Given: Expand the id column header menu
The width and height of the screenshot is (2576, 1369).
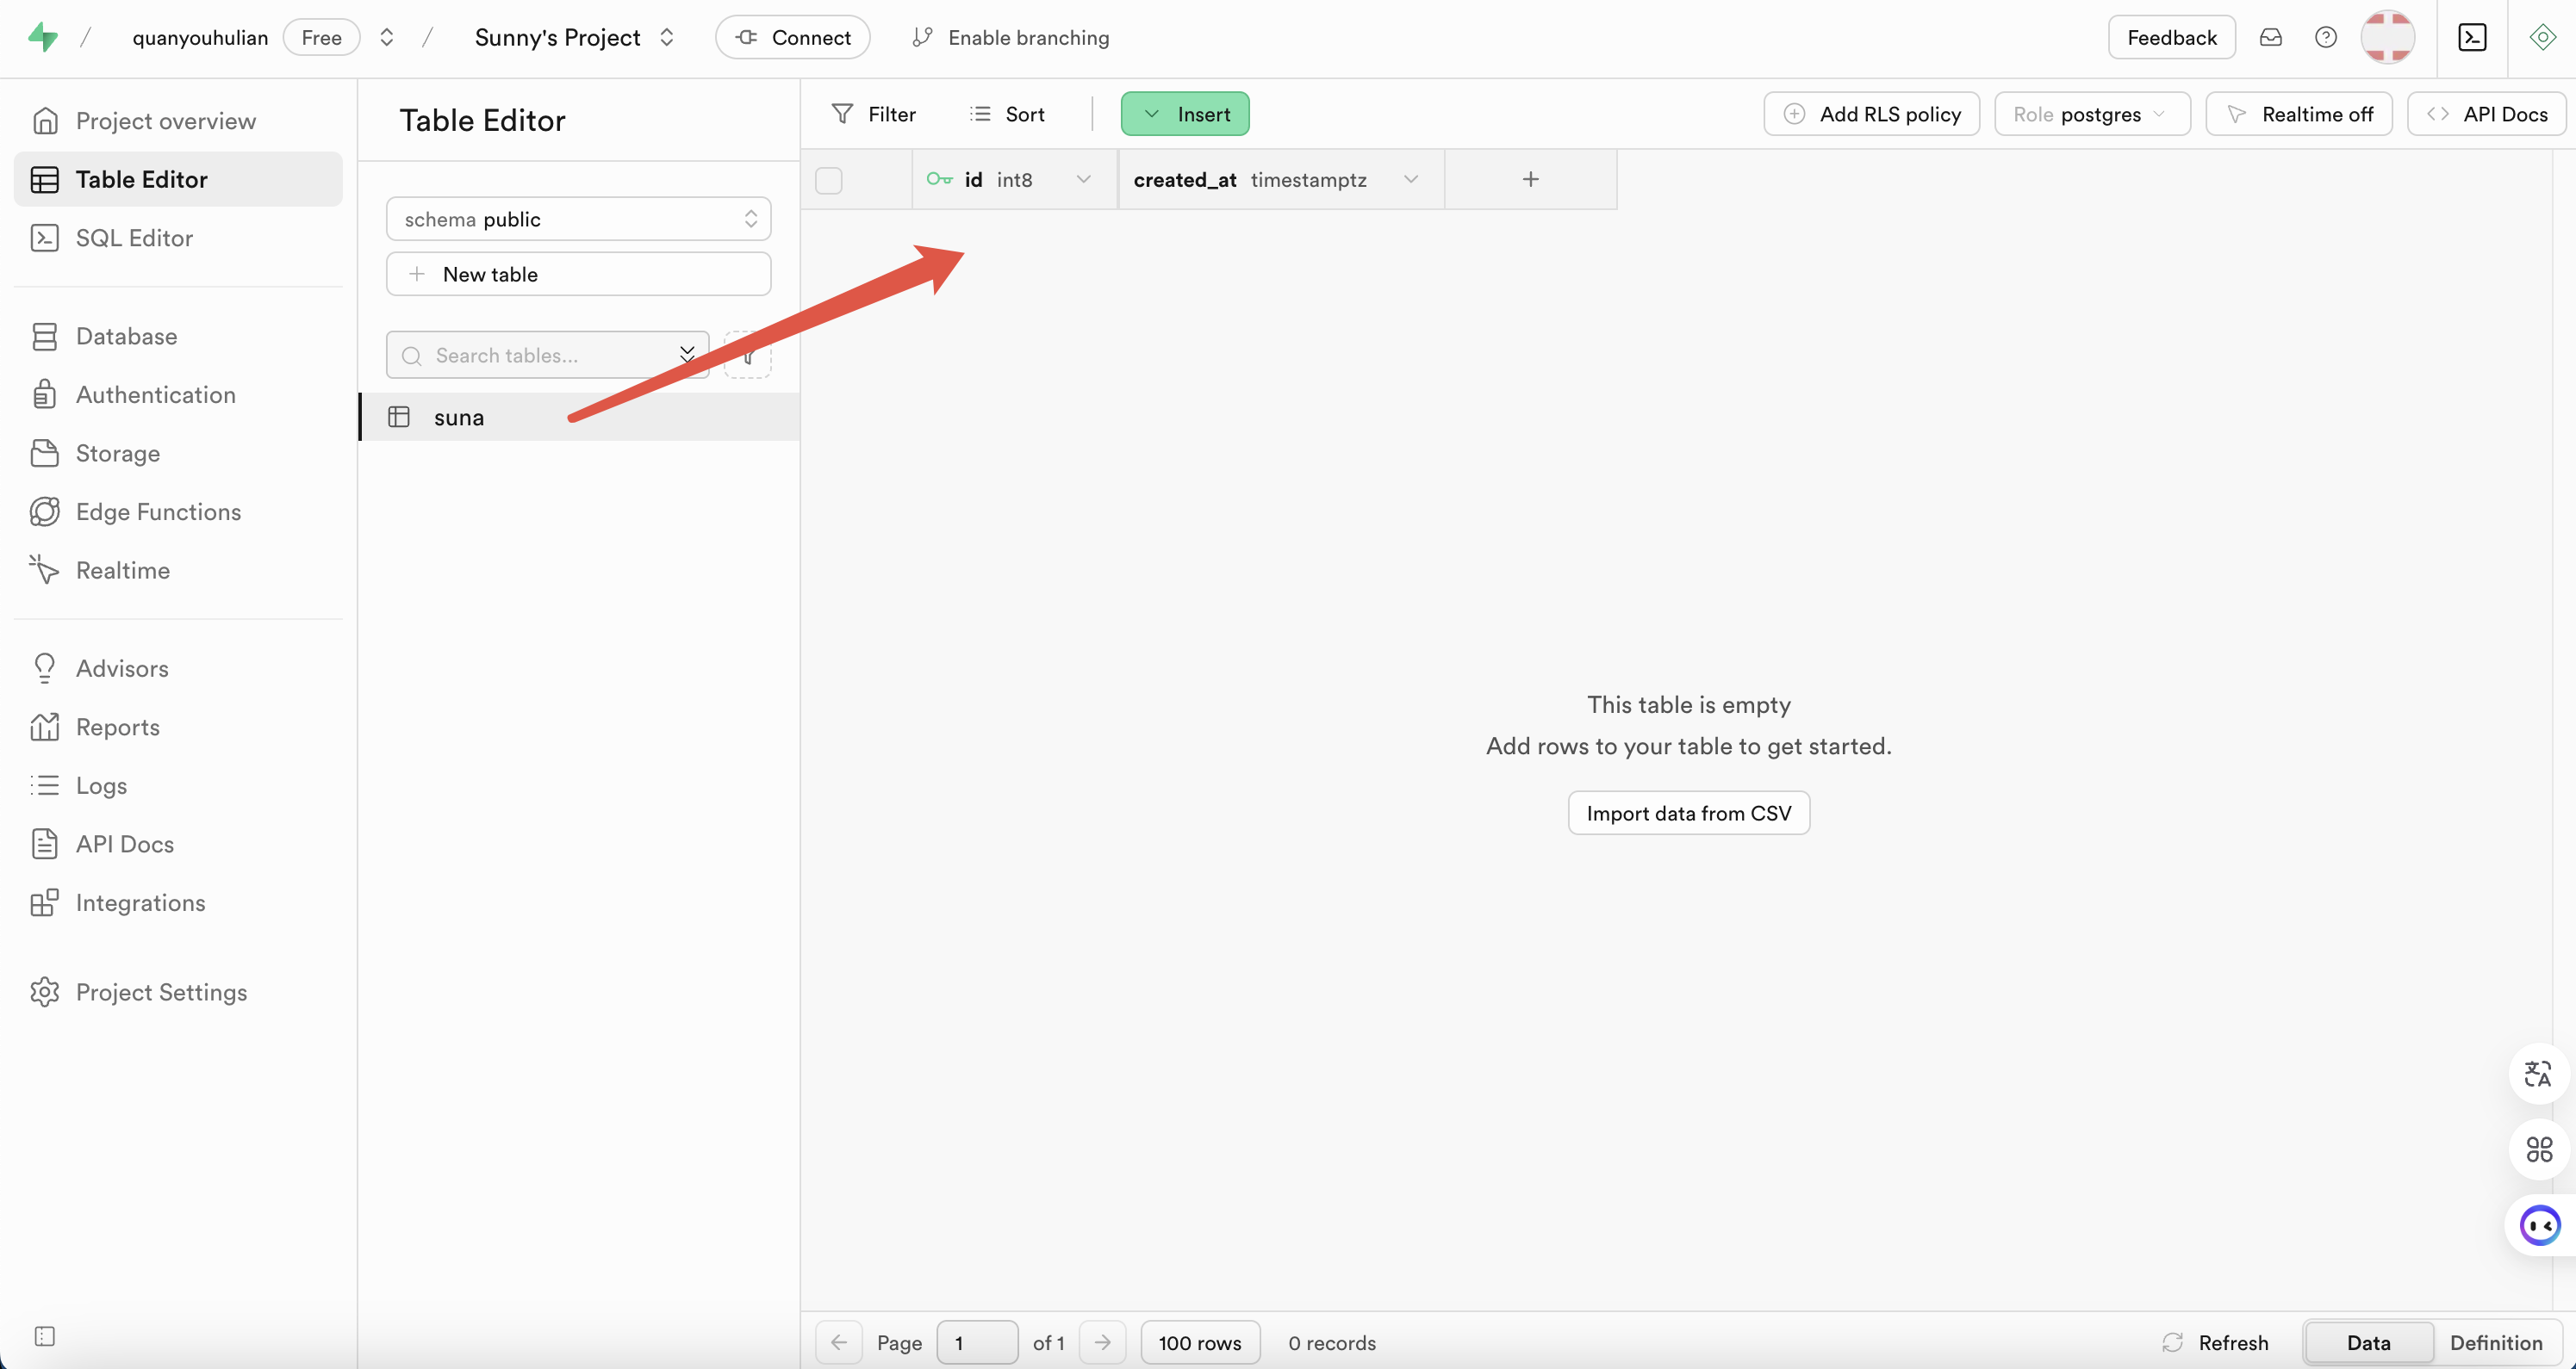Looking at the screenshot, I should (1083, 179).
